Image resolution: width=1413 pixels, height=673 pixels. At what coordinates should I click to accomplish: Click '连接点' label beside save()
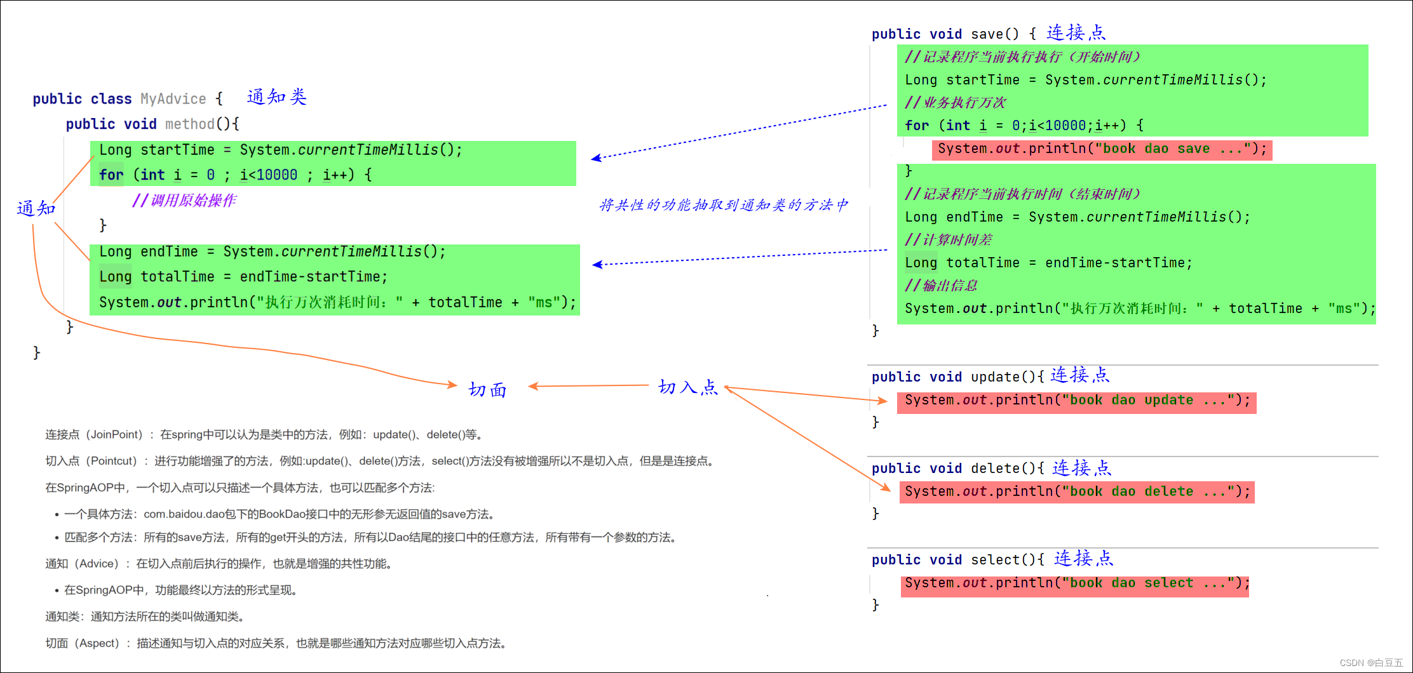[1076, 32]
